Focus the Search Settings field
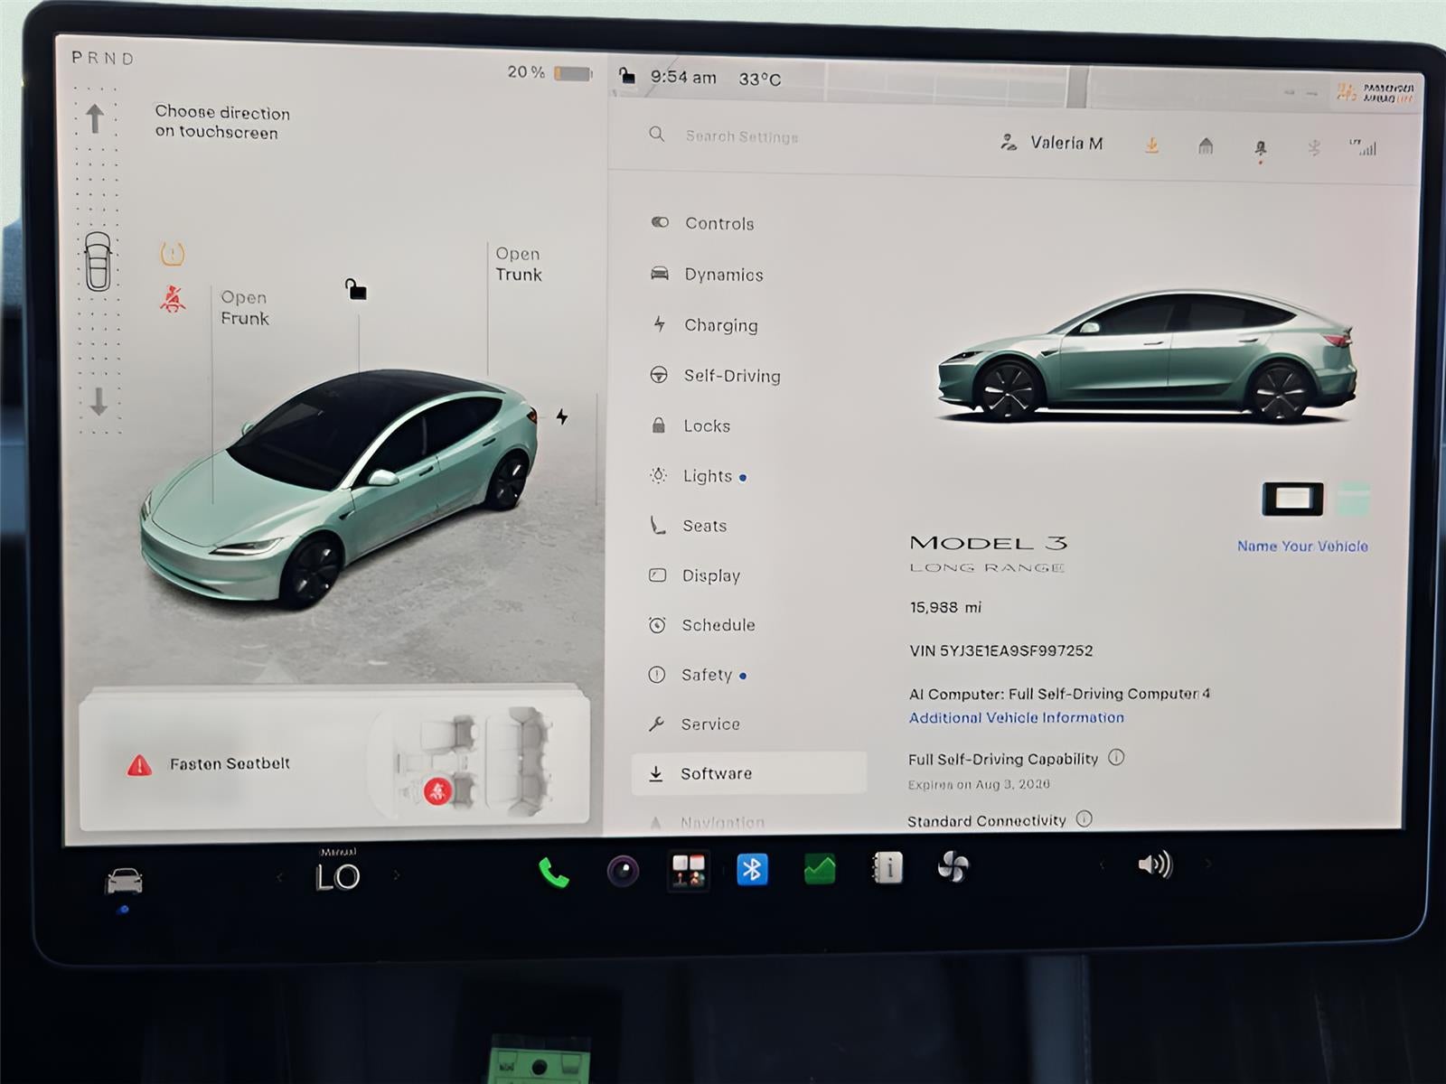This screenshot has width=1446, height=1084. pos(741,136)
